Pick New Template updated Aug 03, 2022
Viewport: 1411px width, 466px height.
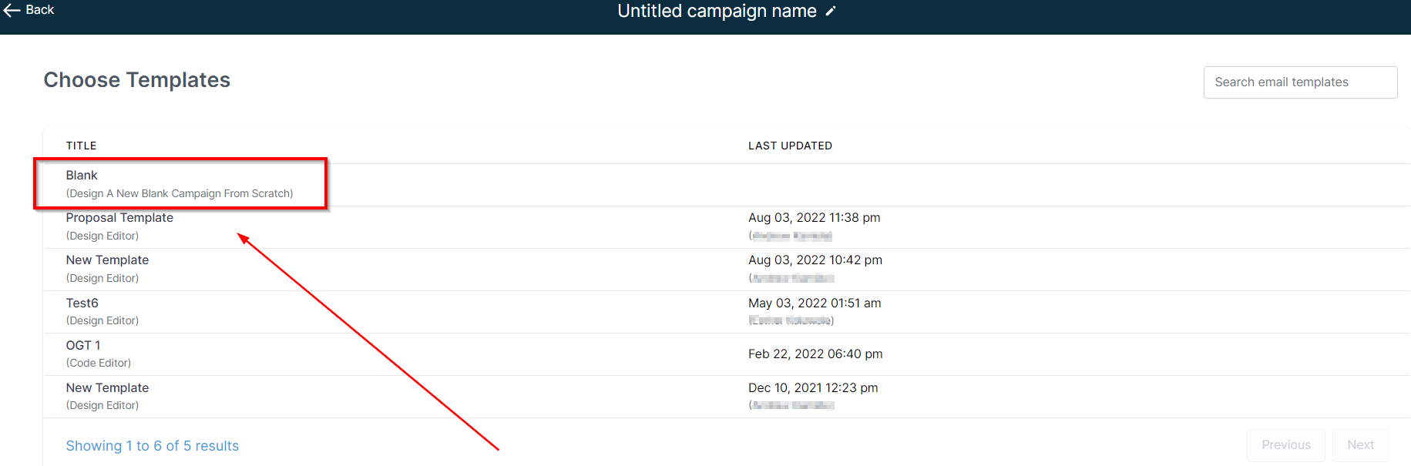(x=727, y=270)
